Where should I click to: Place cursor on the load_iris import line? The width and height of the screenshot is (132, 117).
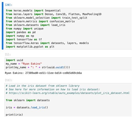point(36,25)
